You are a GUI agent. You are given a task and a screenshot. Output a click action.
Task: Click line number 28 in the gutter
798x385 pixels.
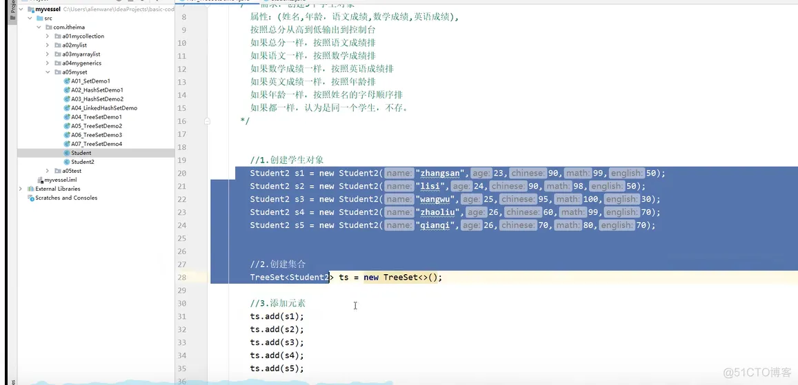tap(181, 278)
